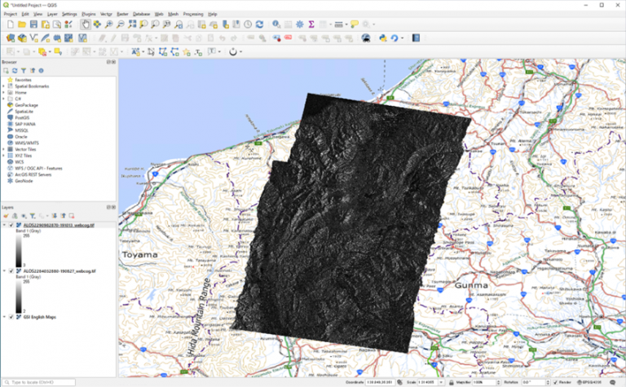The image size is (626, 387).
Task: Open the Processing Toolbox gear icon
Action: [x=300, y=24]
